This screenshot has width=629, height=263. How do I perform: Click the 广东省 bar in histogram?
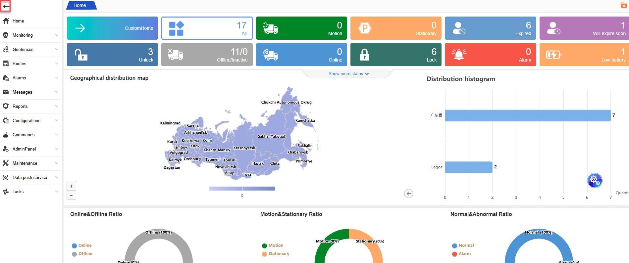[527, 115]
